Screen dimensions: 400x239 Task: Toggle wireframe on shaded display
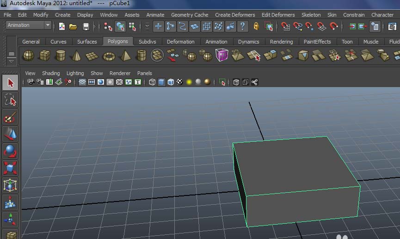click(171, 82)
